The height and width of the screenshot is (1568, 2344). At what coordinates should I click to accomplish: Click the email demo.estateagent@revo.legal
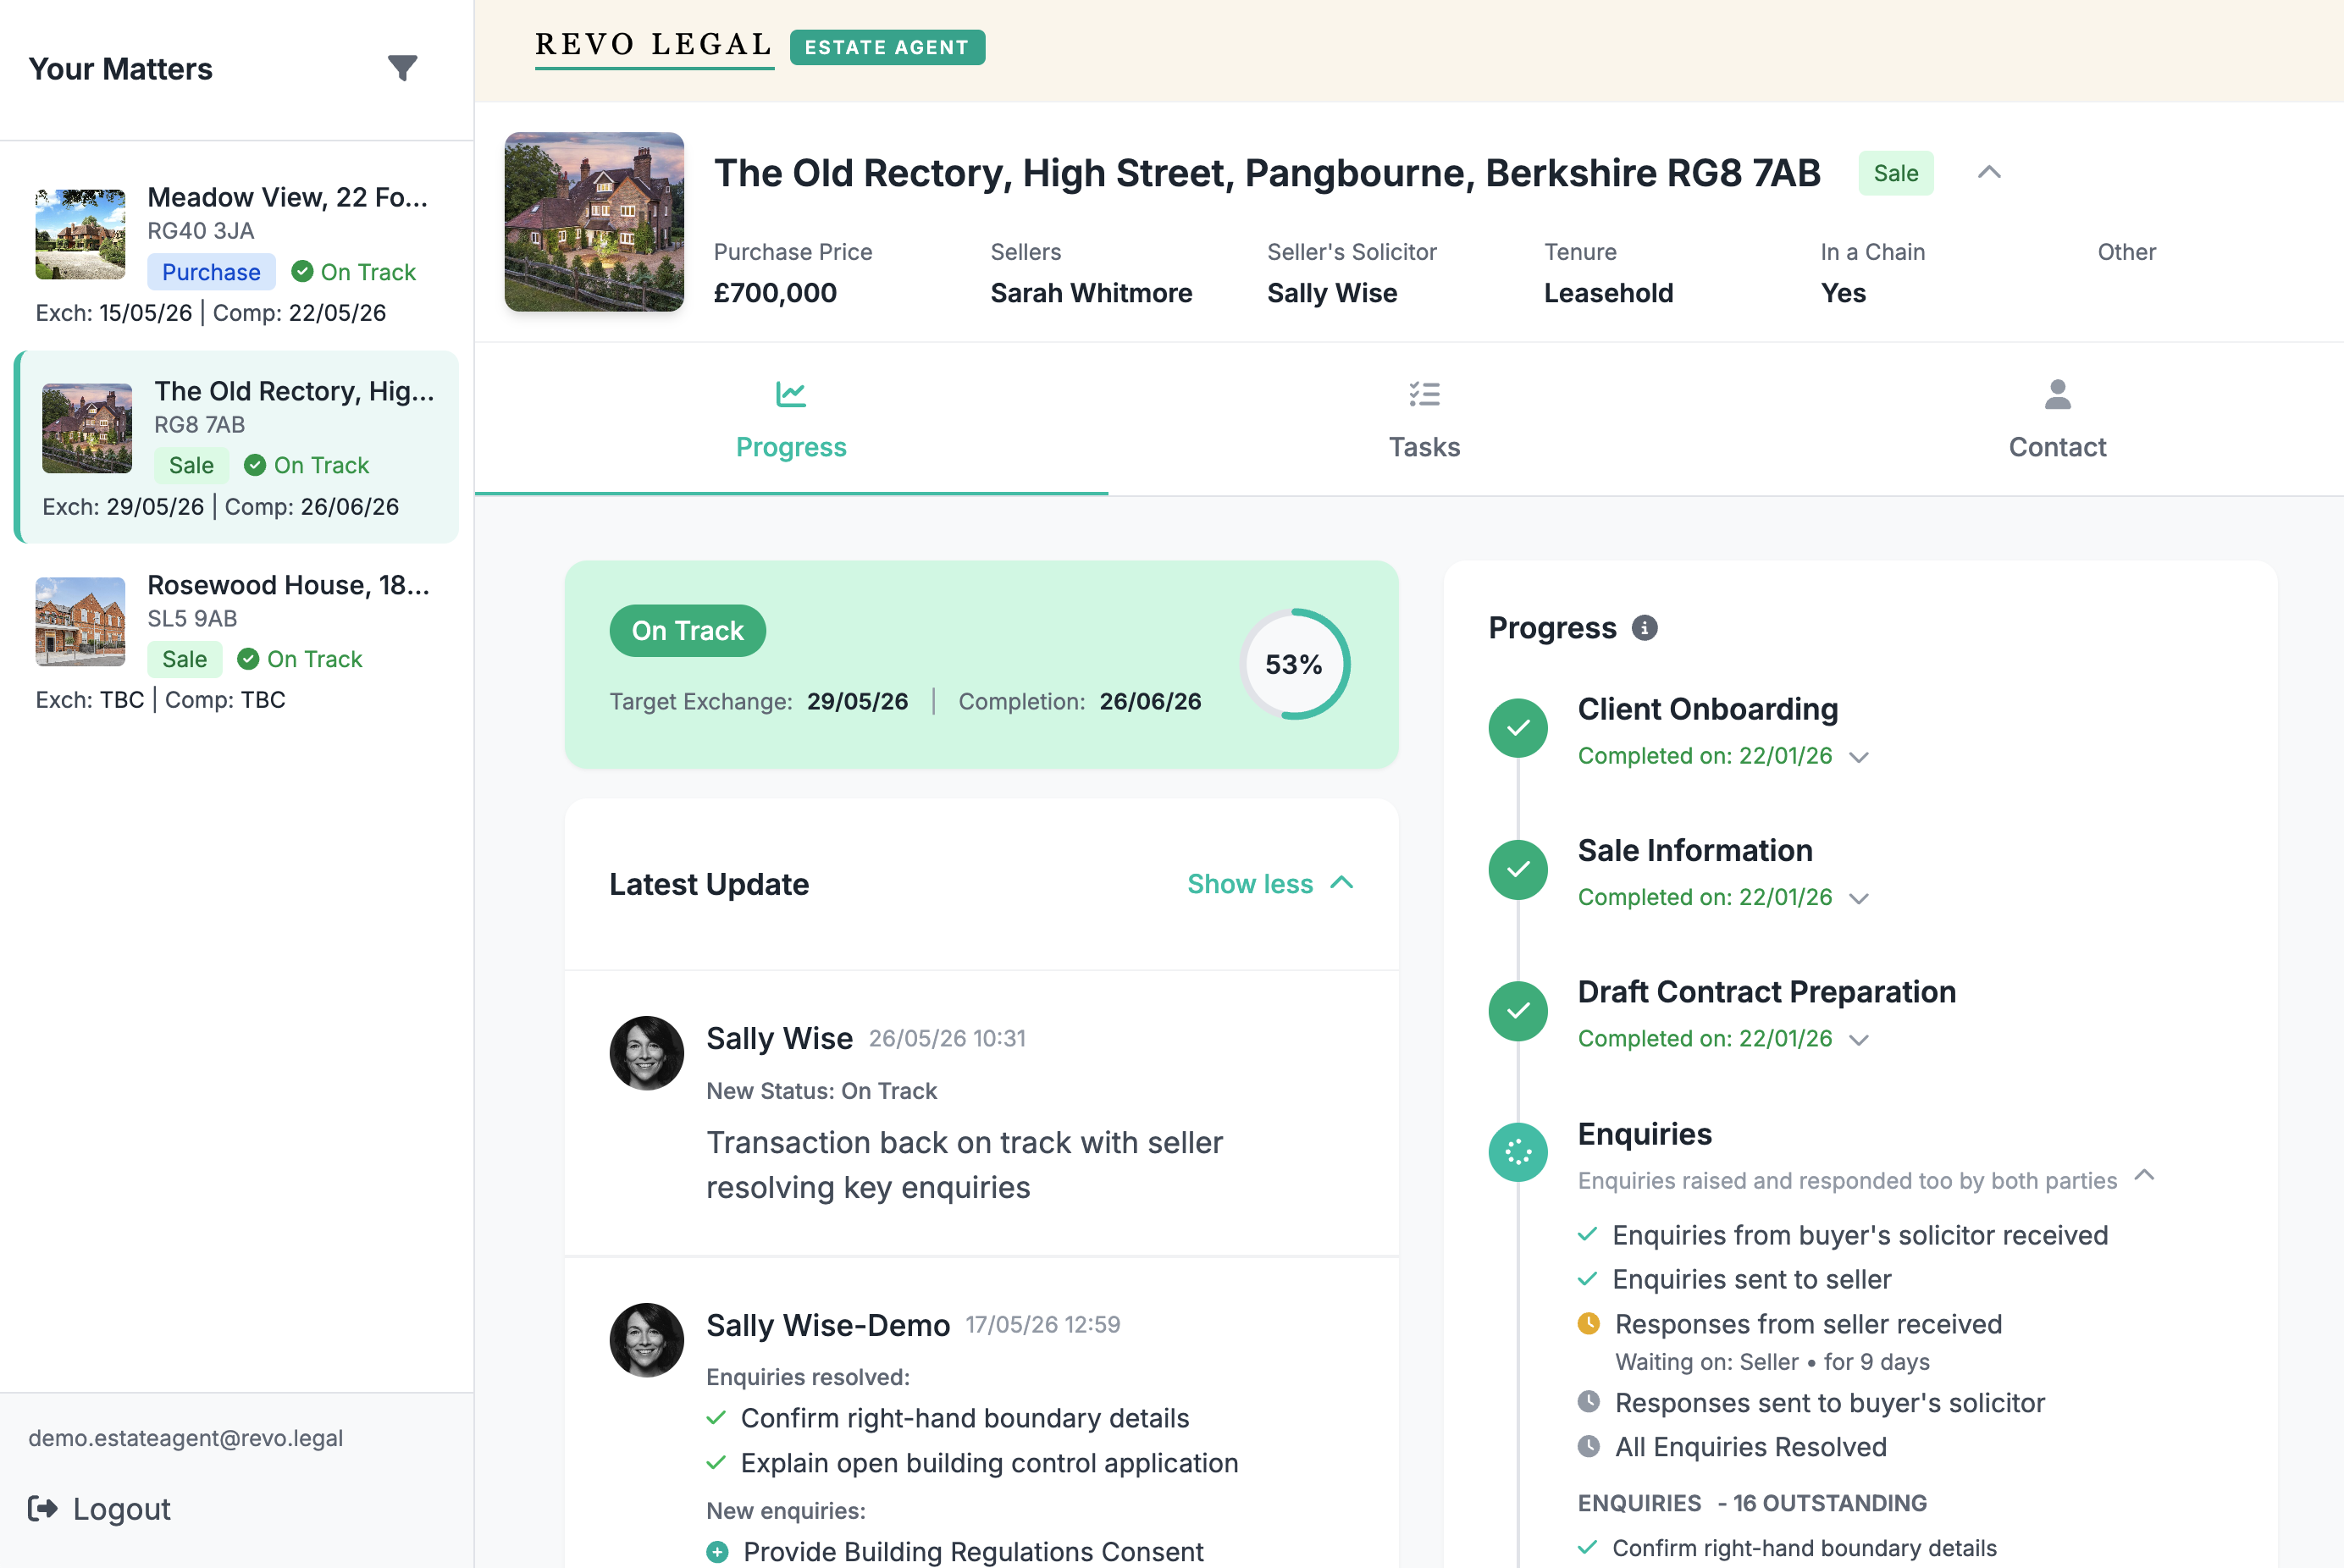(x=185, y=1438)
